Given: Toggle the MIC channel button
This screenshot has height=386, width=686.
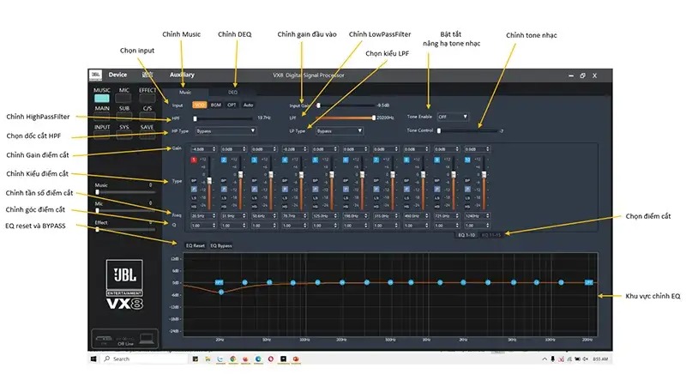Looking at the screenshot, I should click(x=123, y=98).
